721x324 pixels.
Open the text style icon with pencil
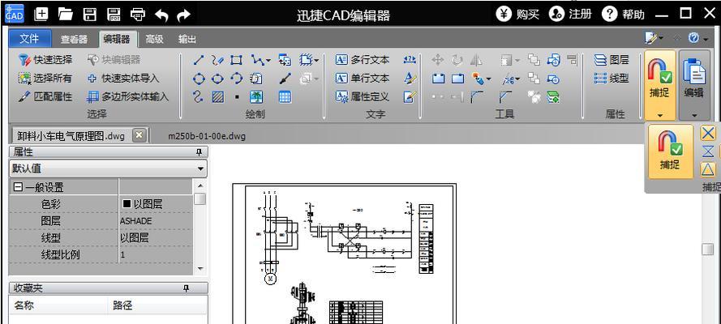410,79
